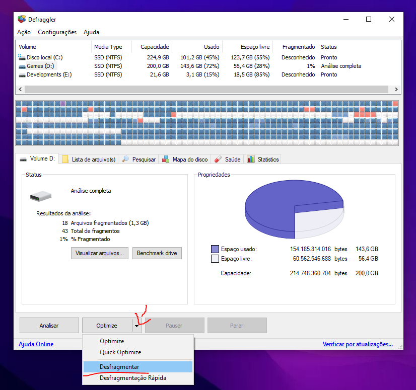Open the Saúde tab

point(227,160)
